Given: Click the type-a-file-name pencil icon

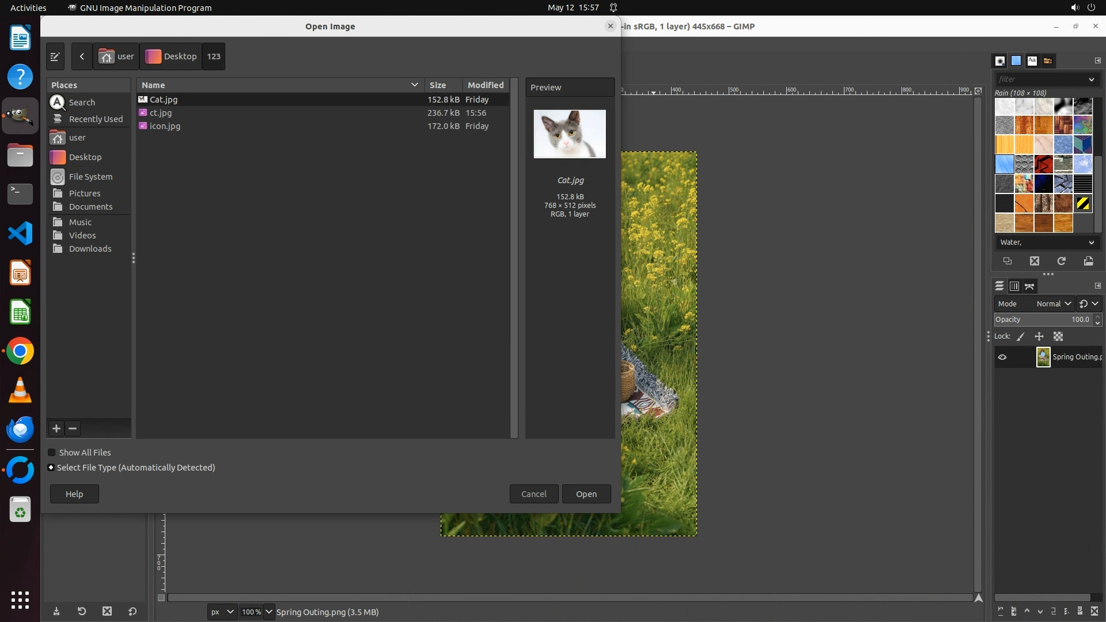Looking at the screenshot, I should coord(55,56).
